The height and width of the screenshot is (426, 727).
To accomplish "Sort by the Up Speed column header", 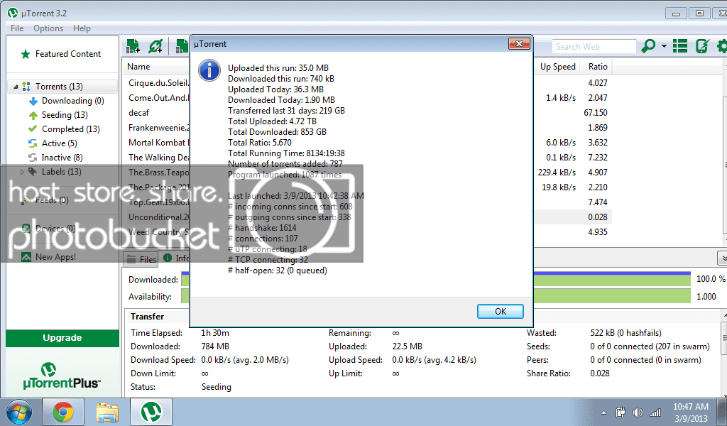I will pos(557,67).
